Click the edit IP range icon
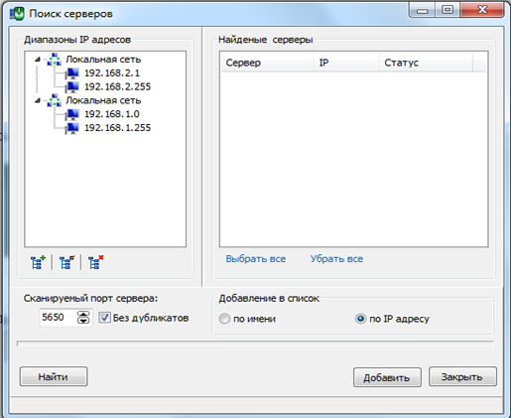 66,262
